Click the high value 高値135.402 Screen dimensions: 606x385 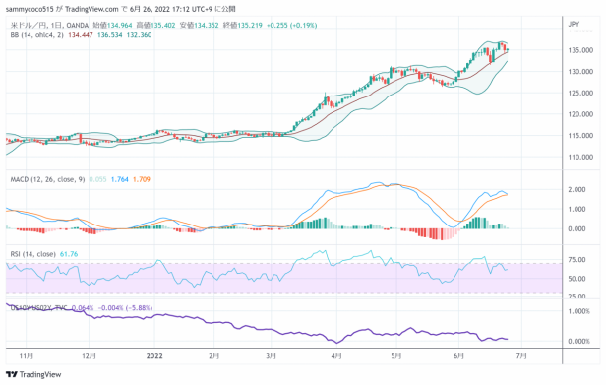click(x=155, y=26)
